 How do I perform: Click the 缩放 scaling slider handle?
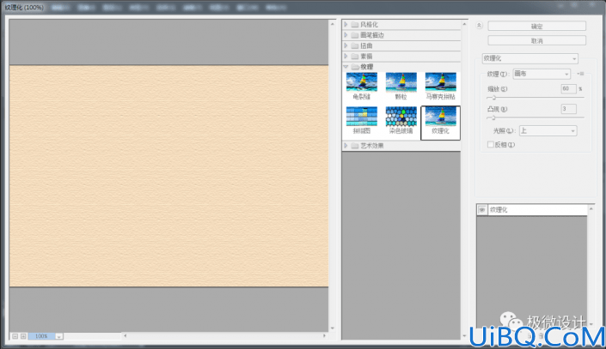[493, 98]
